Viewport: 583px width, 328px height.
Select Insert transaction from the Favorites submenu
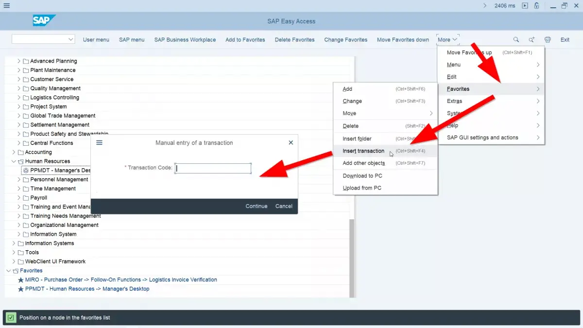(x=385, y=151)
